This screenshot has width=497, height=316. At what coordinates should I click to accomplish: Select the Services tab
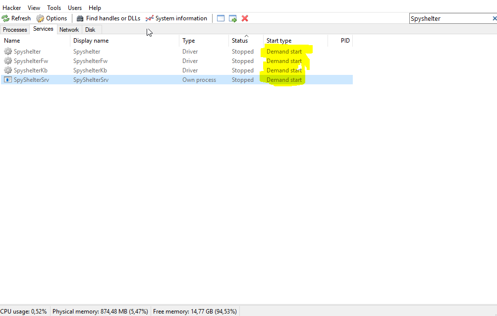point(43,29)
